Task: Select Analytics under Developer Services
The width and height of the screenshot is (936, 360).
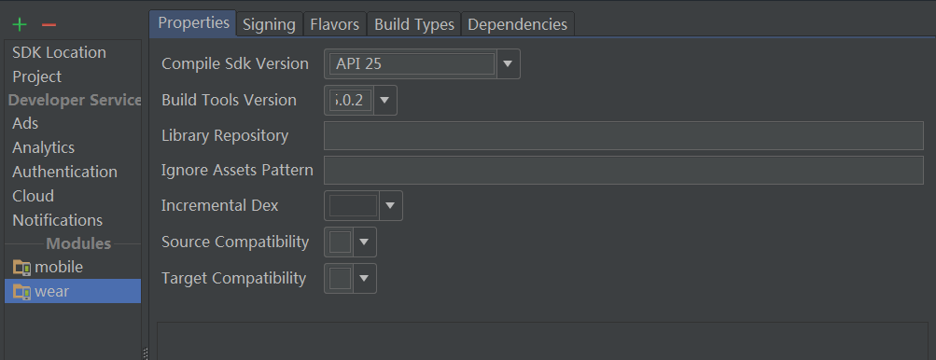Action: coord(44,147)
